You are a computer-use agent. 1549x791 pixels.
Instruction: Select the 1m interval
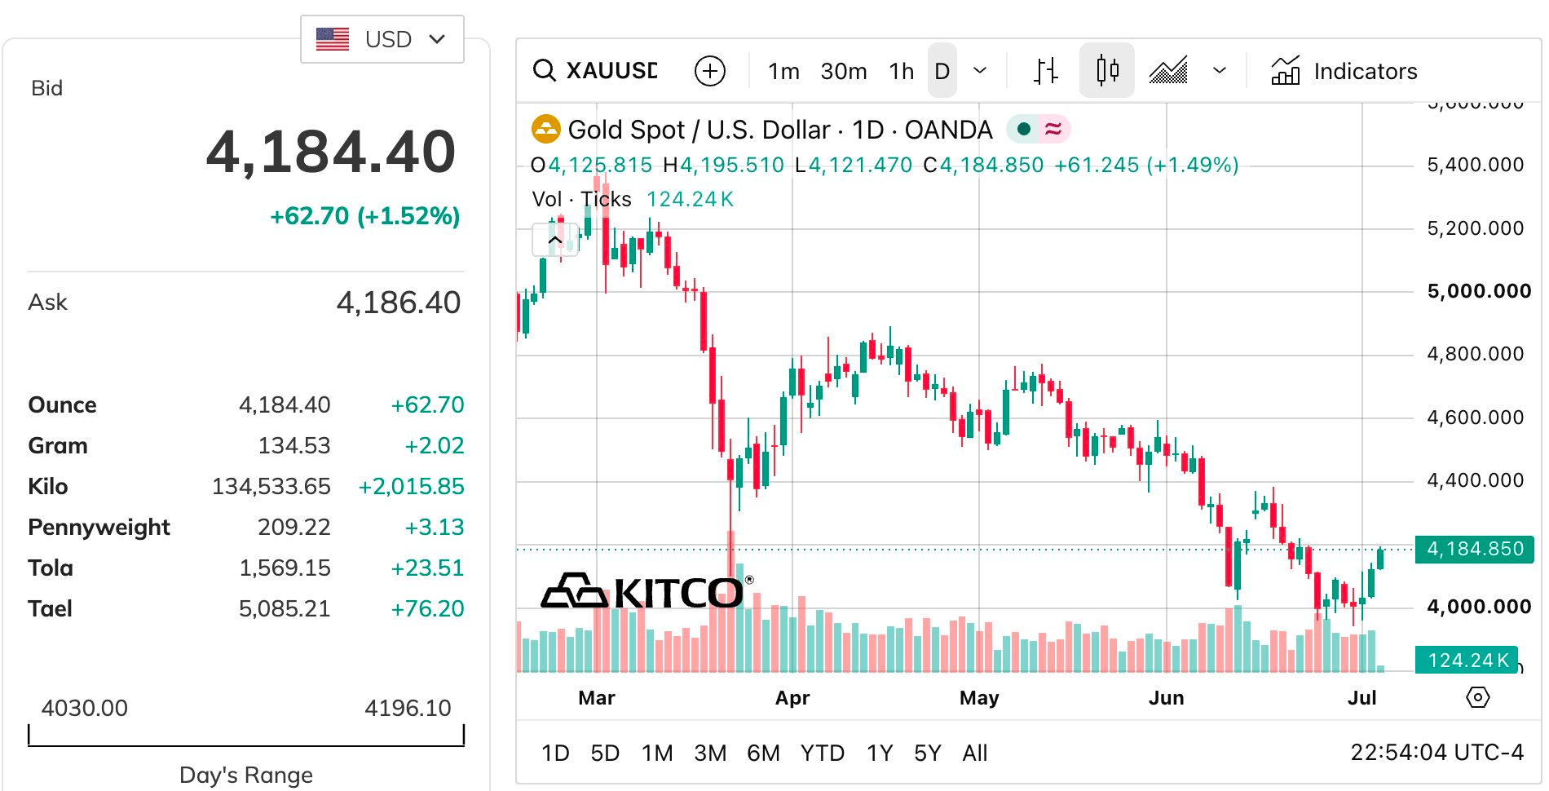783,71
